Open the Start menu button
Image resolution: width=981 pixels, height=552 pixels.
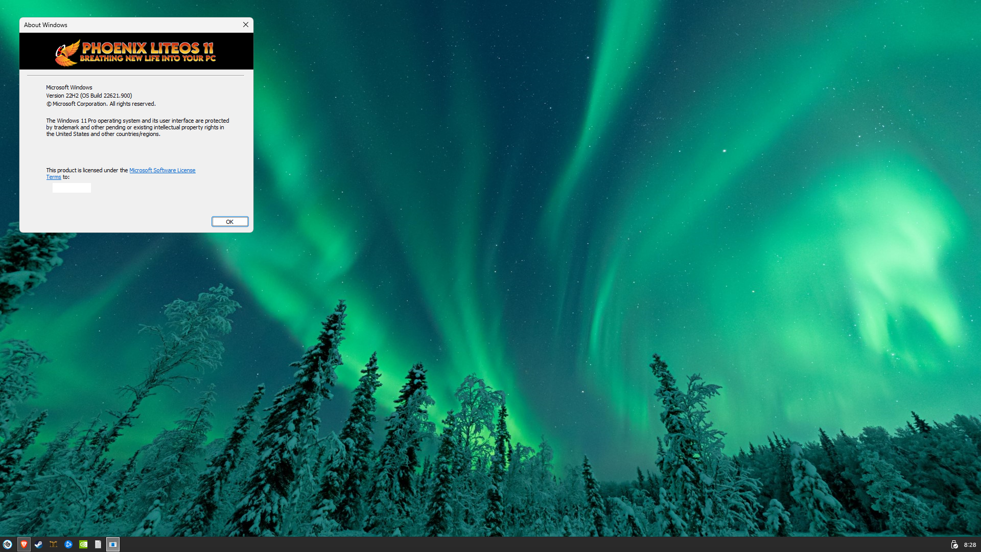pos(8,544)
